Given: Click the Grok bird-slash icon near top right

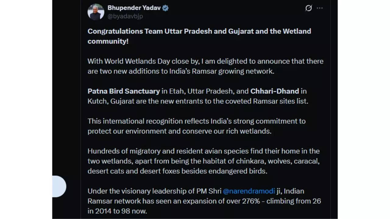Looking at the screenshot, I should pyautogui.click(x=308, y=8).
